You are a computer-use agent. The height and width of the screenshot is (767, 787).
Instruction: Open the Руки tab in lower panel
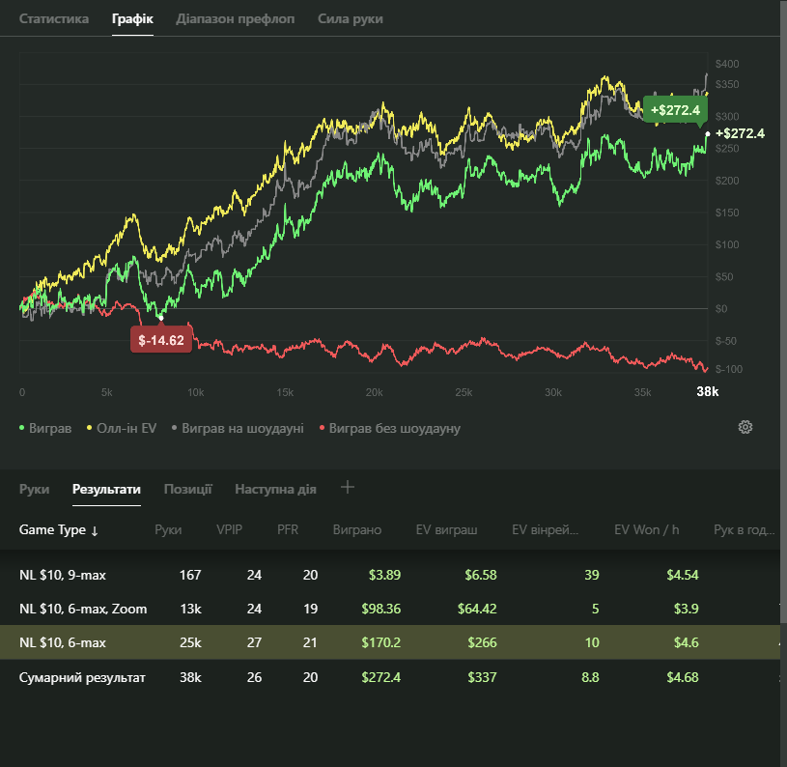point(34,489)
